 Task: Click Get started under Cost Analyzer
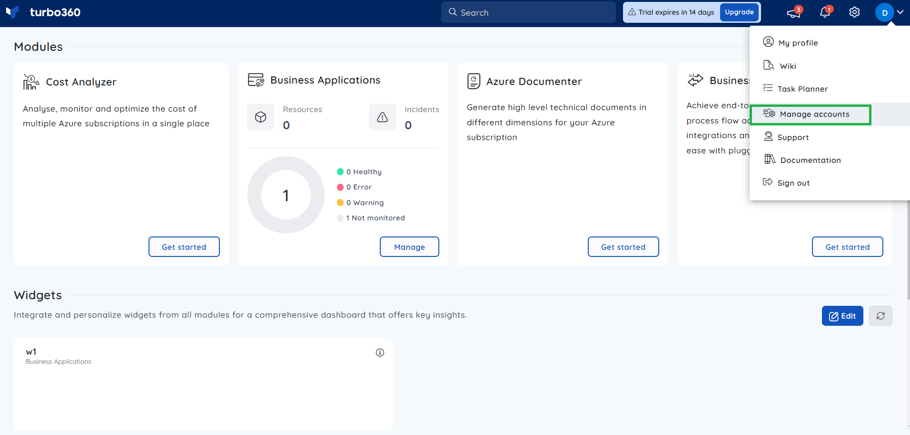[184, 247]
